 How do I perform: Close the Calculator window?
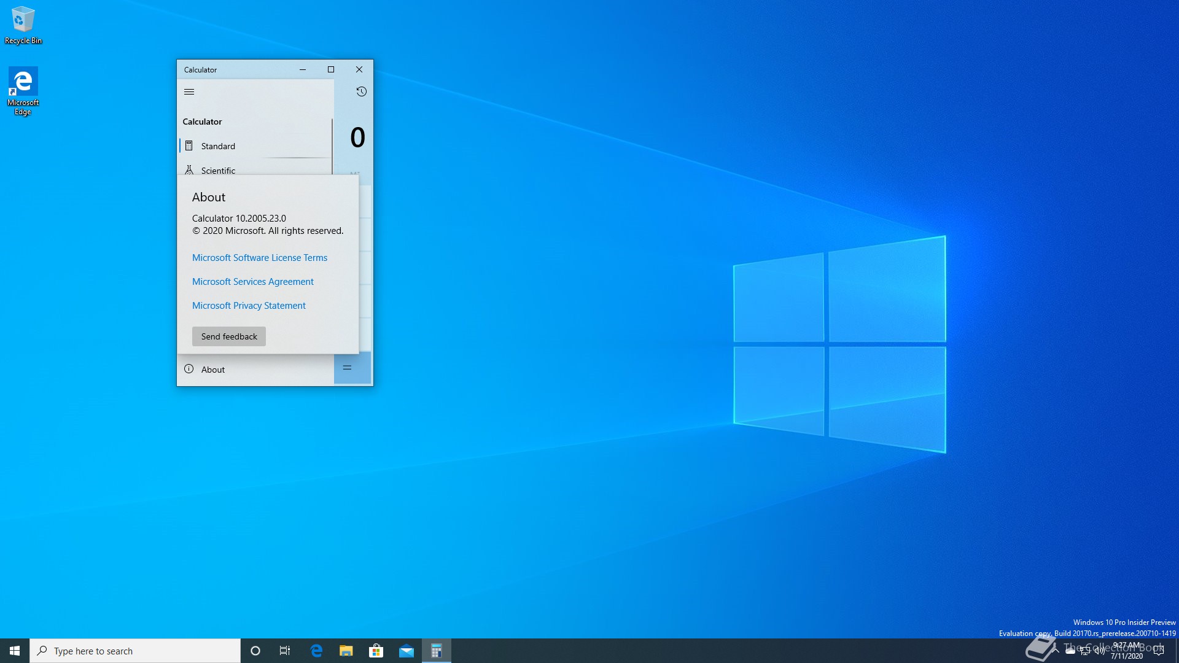point(359,69)
